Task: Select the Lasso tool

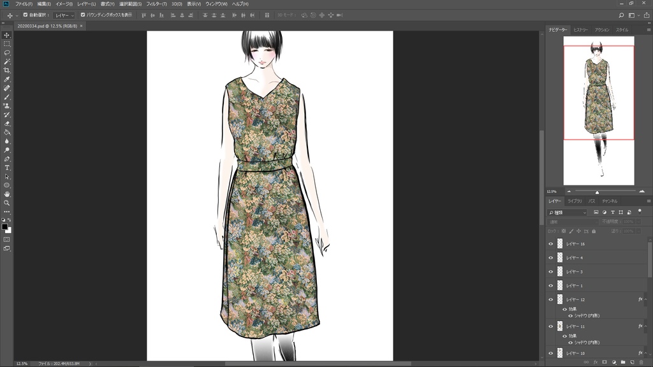Action: pyautogui.click(x=7, y=53)
